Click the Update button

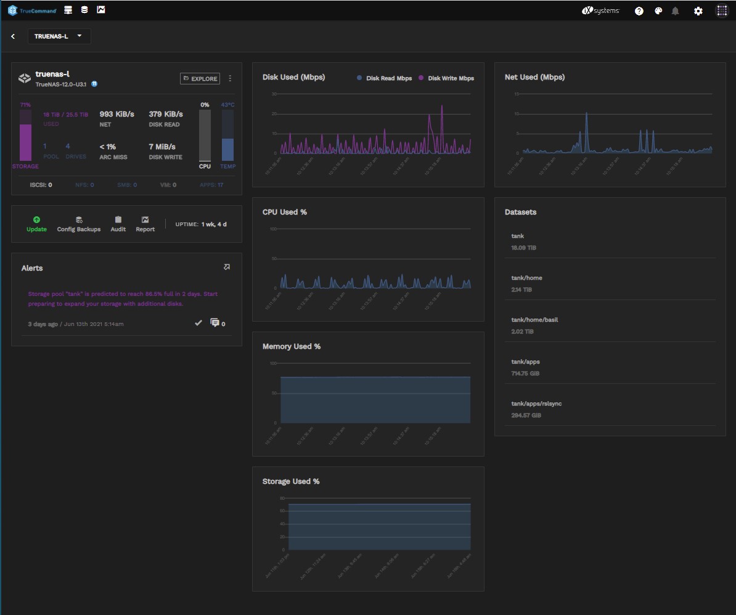(36, 224)
